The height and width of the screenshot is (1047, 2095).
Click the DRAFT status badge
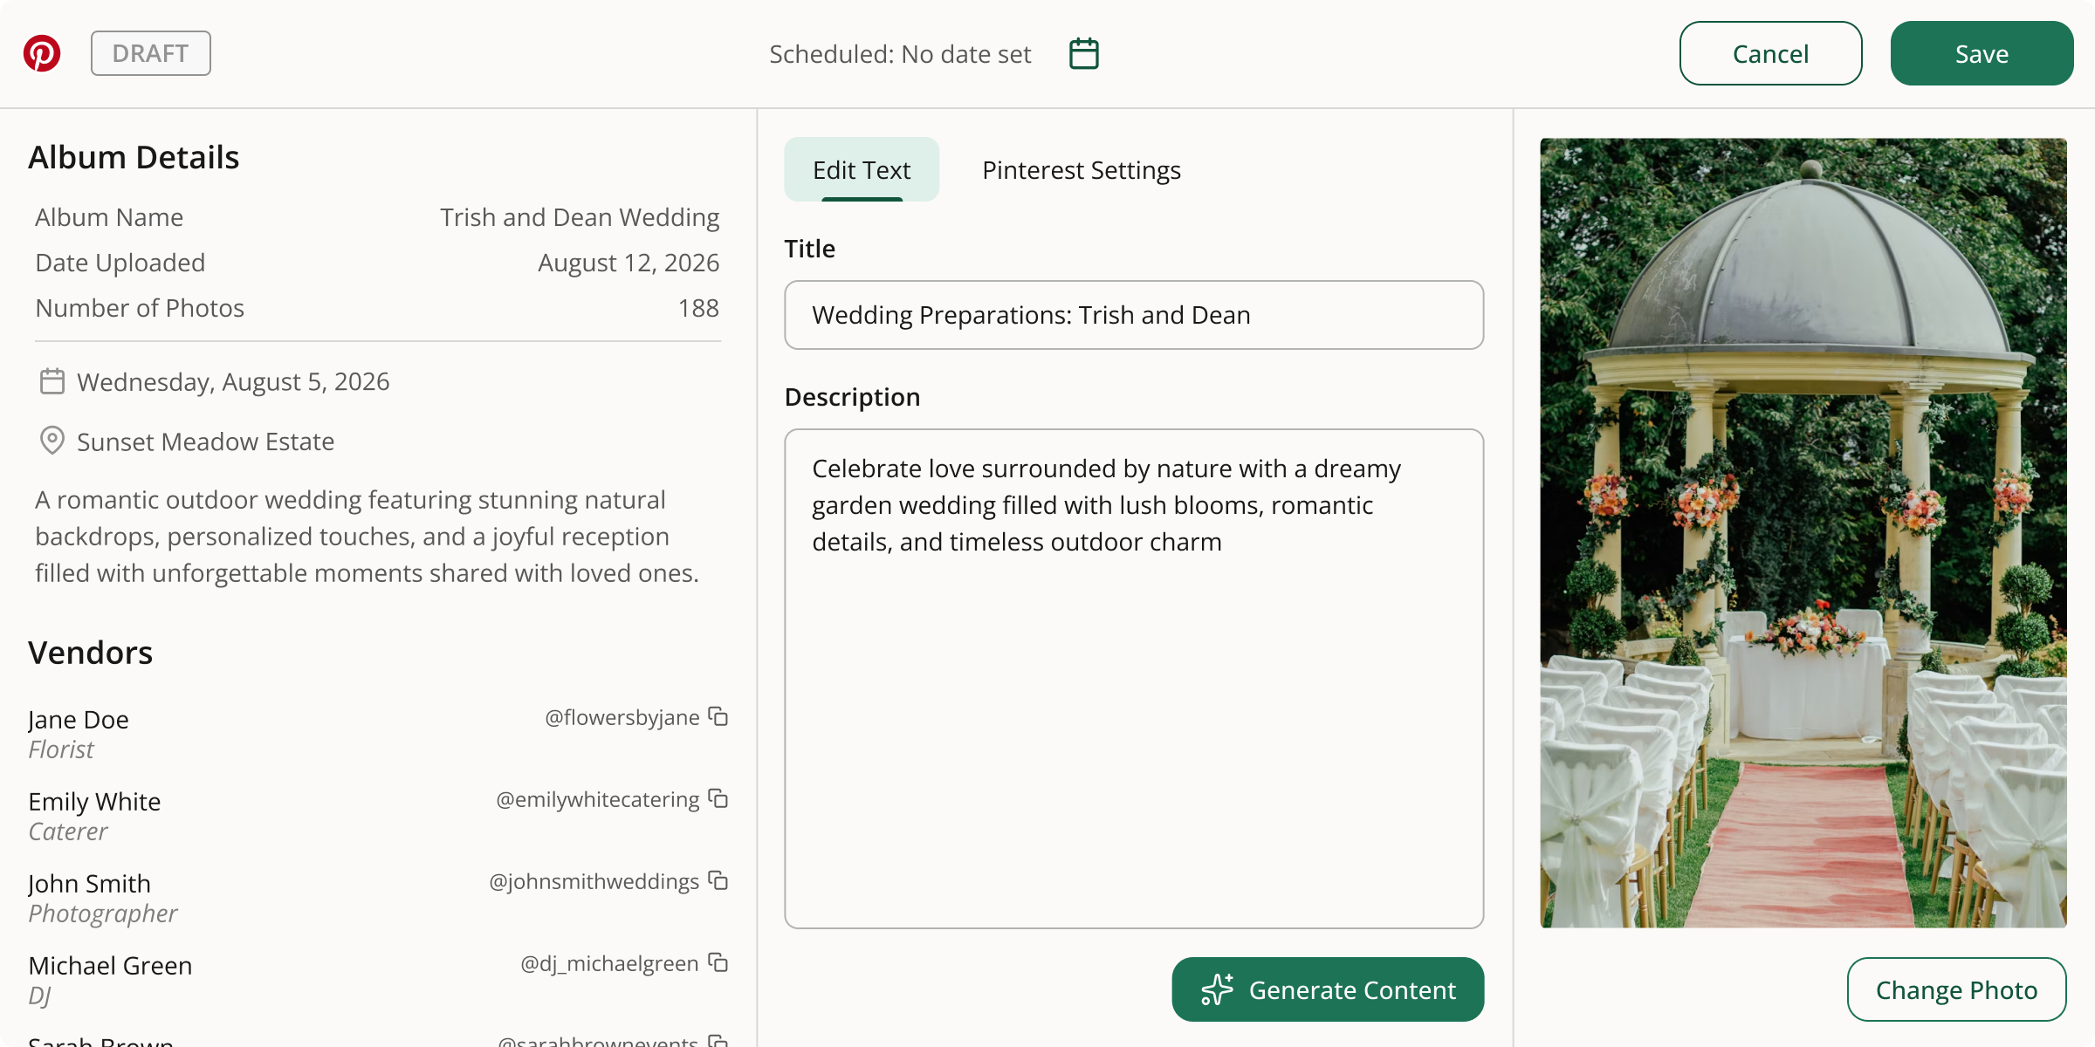[x=151, y=53]
